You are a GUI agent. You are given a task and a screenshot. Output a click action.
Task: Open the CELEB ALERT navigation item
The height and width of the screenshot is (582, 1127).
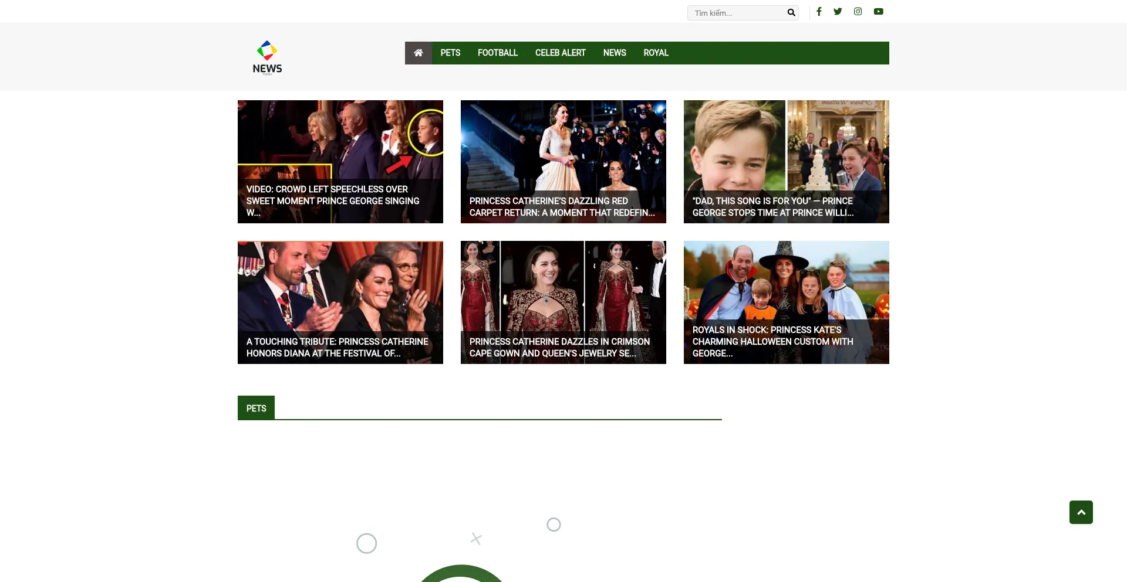(x=560, y=53)
